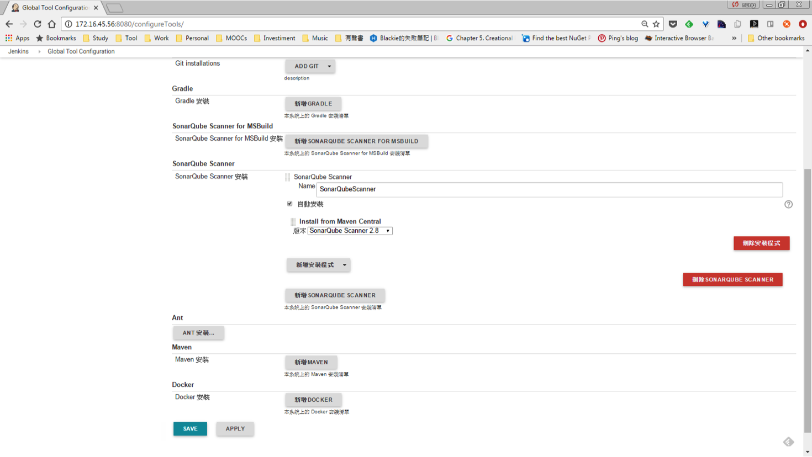This screenshot has height=457, width=812.
Task: Close the Global Tool Configuration tab
Action: [x=96, y=8]
